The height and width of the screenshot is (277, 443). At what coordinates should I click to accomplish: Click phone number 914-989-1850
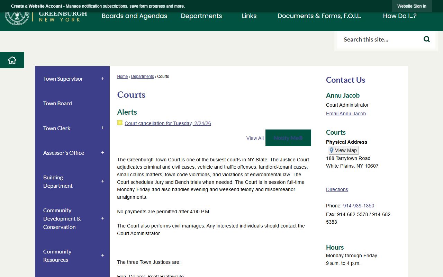(x=359, y=206)
